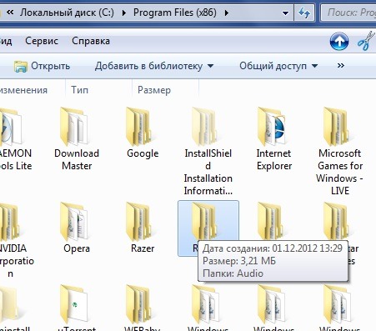Click the scissors cut icon
Viewport: 376px width, 331px height.
click(x=366, y=41)
